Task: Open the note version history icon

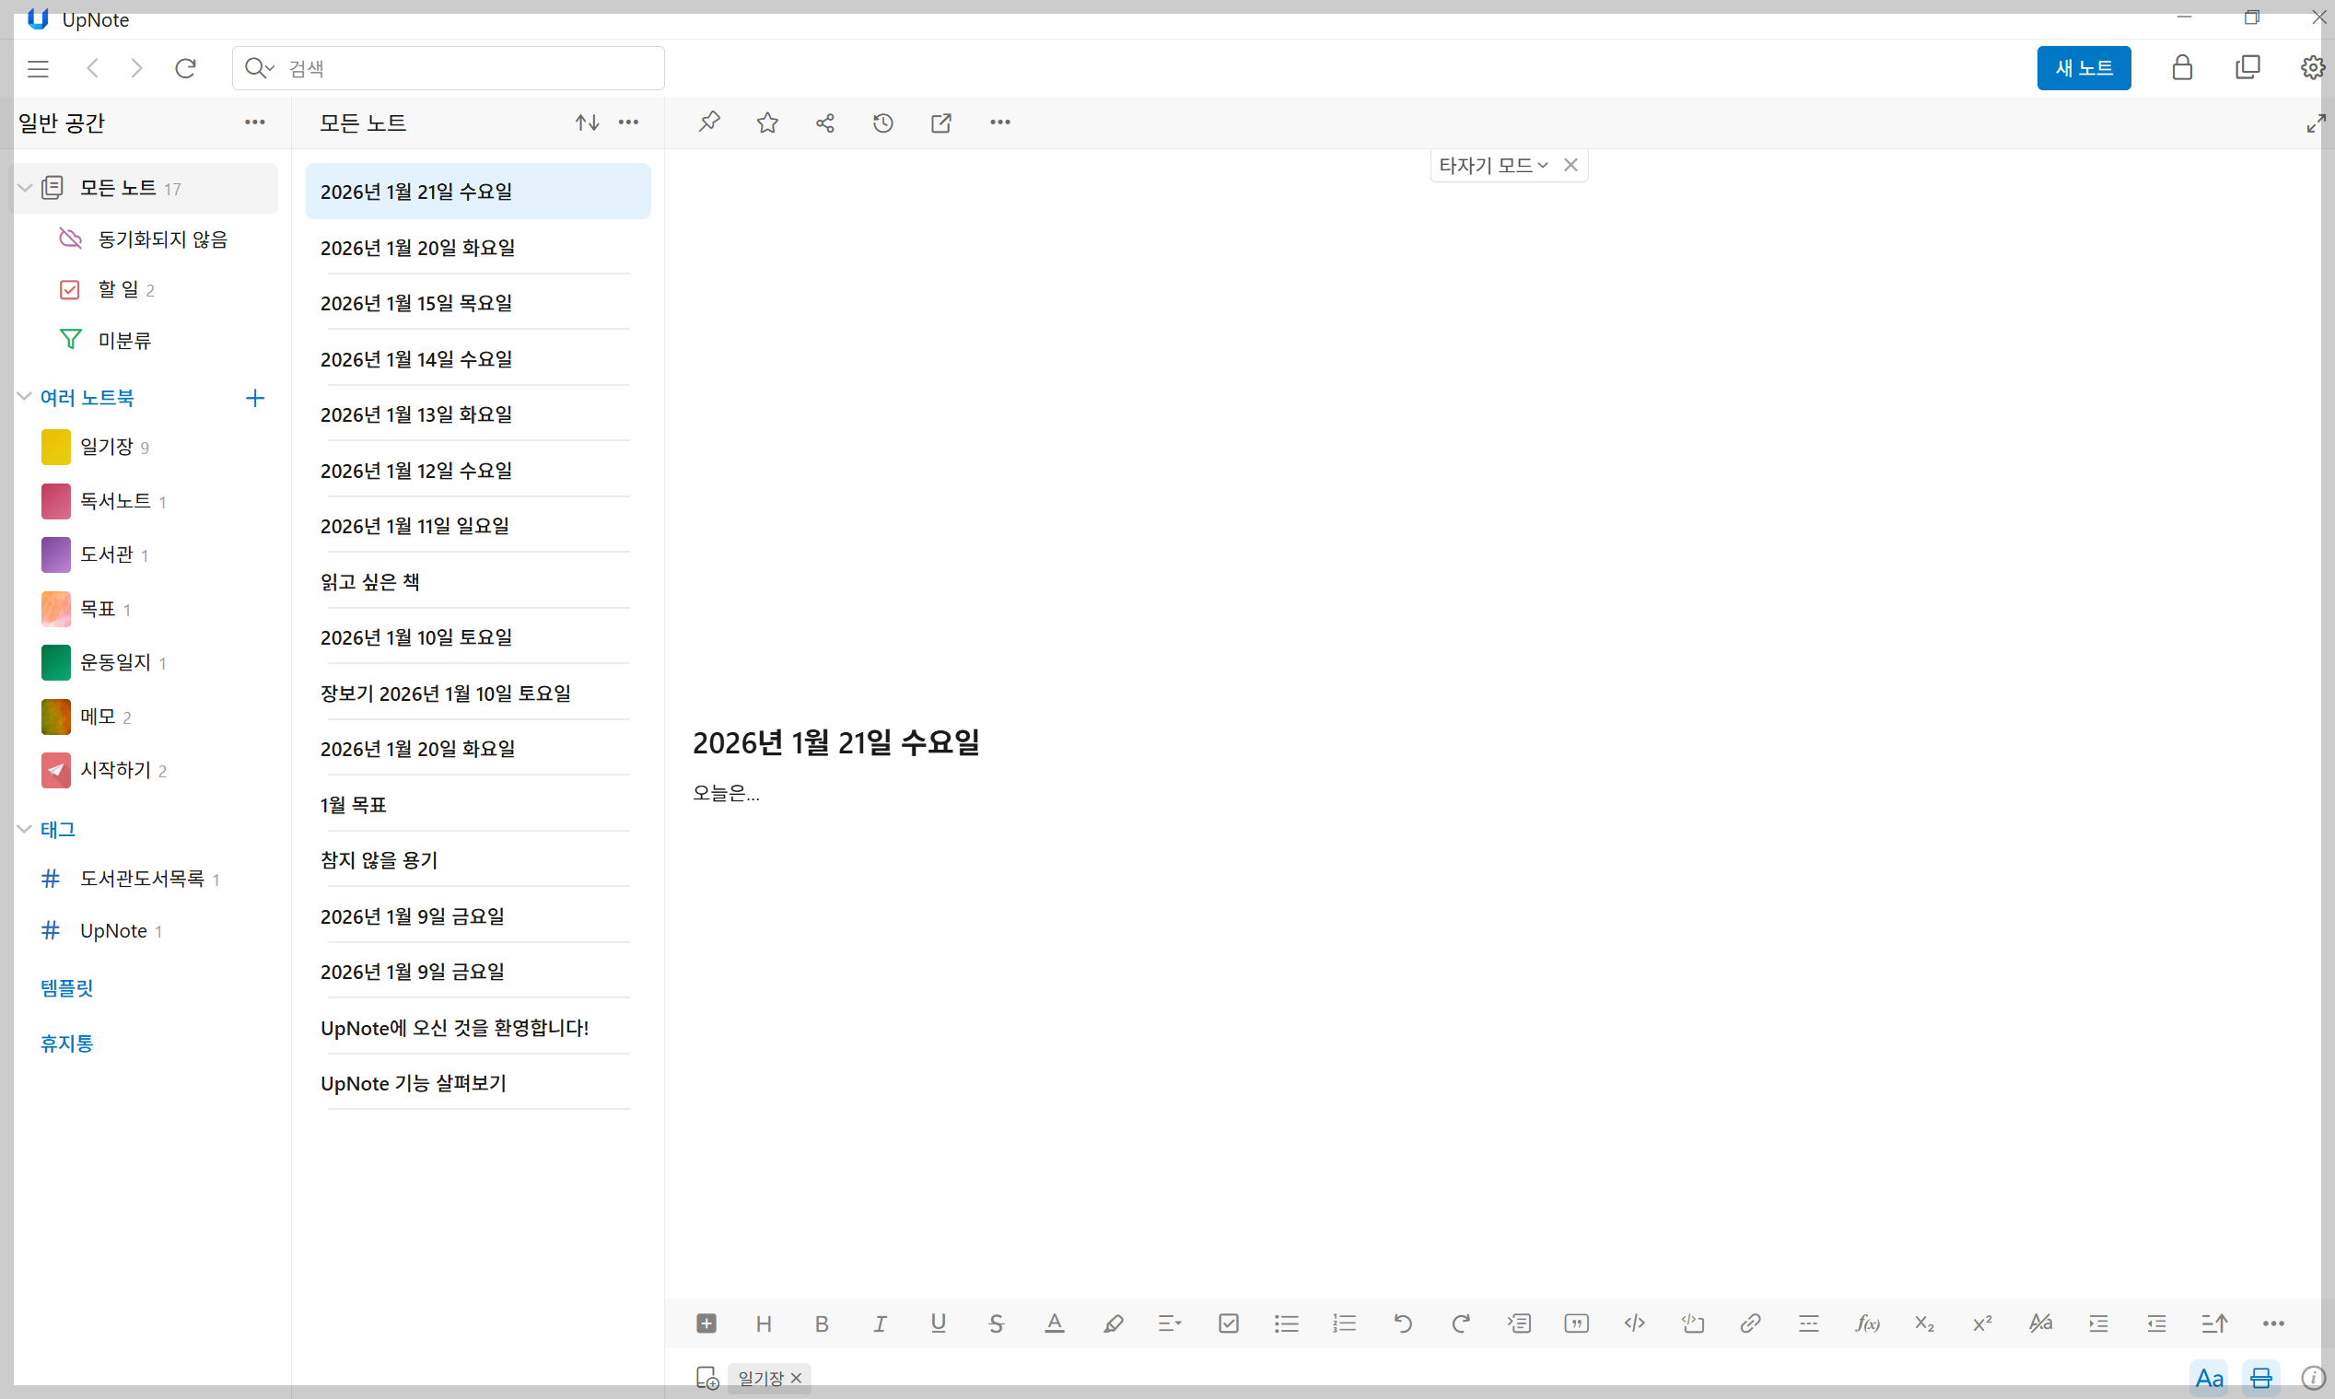Action: [882, 122]
